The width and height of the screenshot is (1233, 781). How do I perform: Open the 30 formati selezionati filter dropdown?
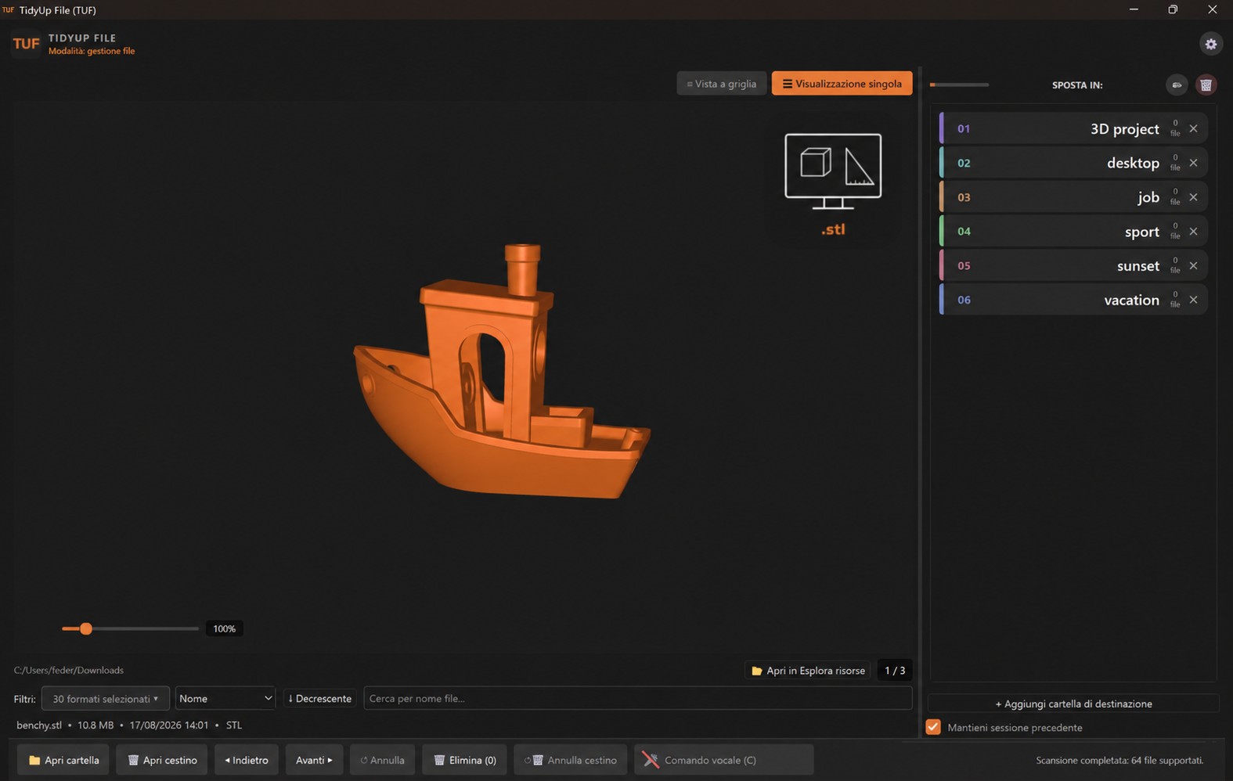(x=105, y=698)
